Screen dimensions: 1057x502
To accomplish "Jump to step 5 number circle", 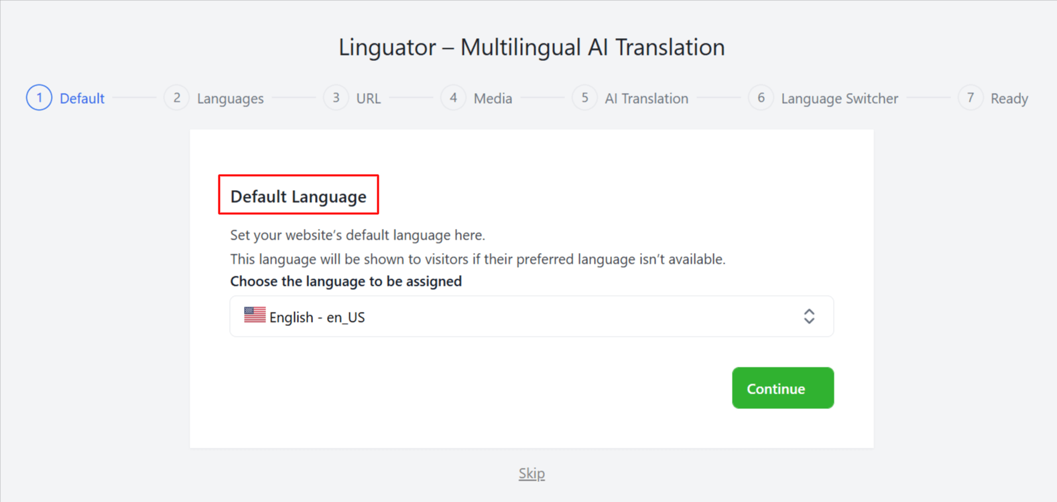I will click(584, 98).
